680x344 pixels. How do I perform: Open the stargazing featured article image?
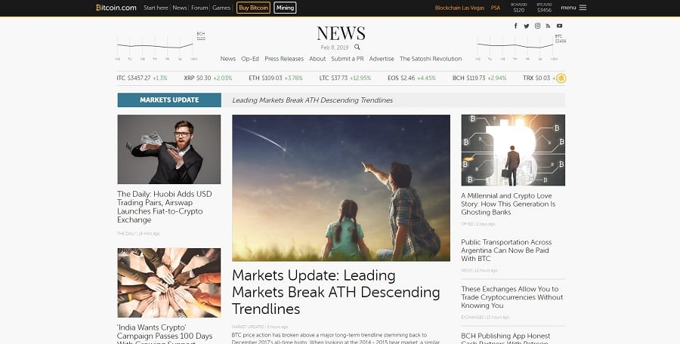341,187
